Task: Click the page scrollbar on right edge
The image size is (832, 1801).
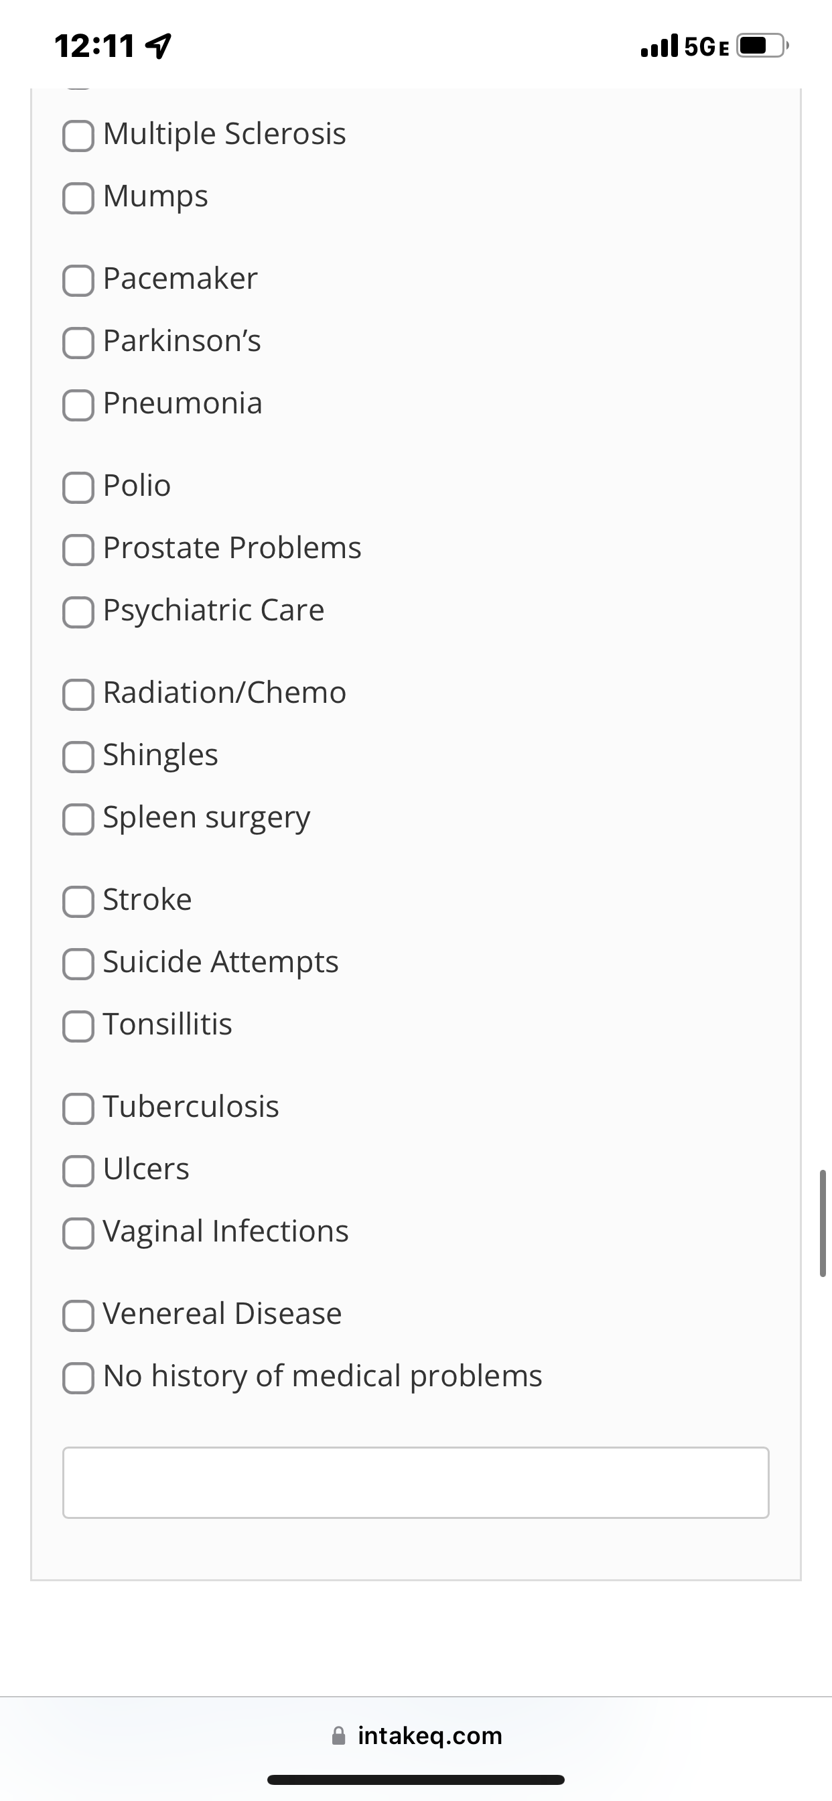Action: point(822,1223)
